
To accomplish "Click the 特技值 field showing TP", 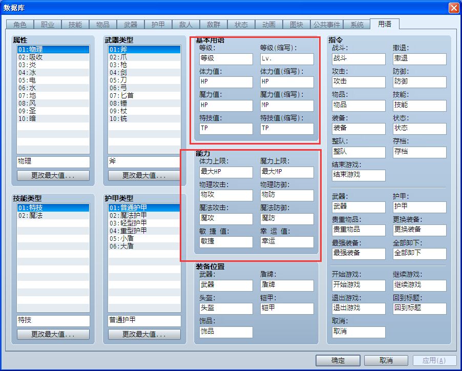I will [x=226, y=129].
